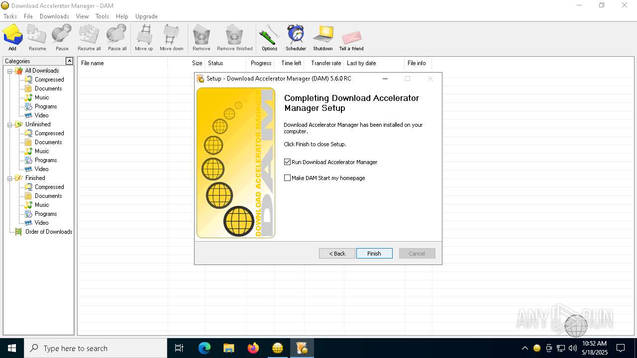Collapse the All Downloads tree node
This screenshot has height=358, width=637.
[x=9, y=71]
